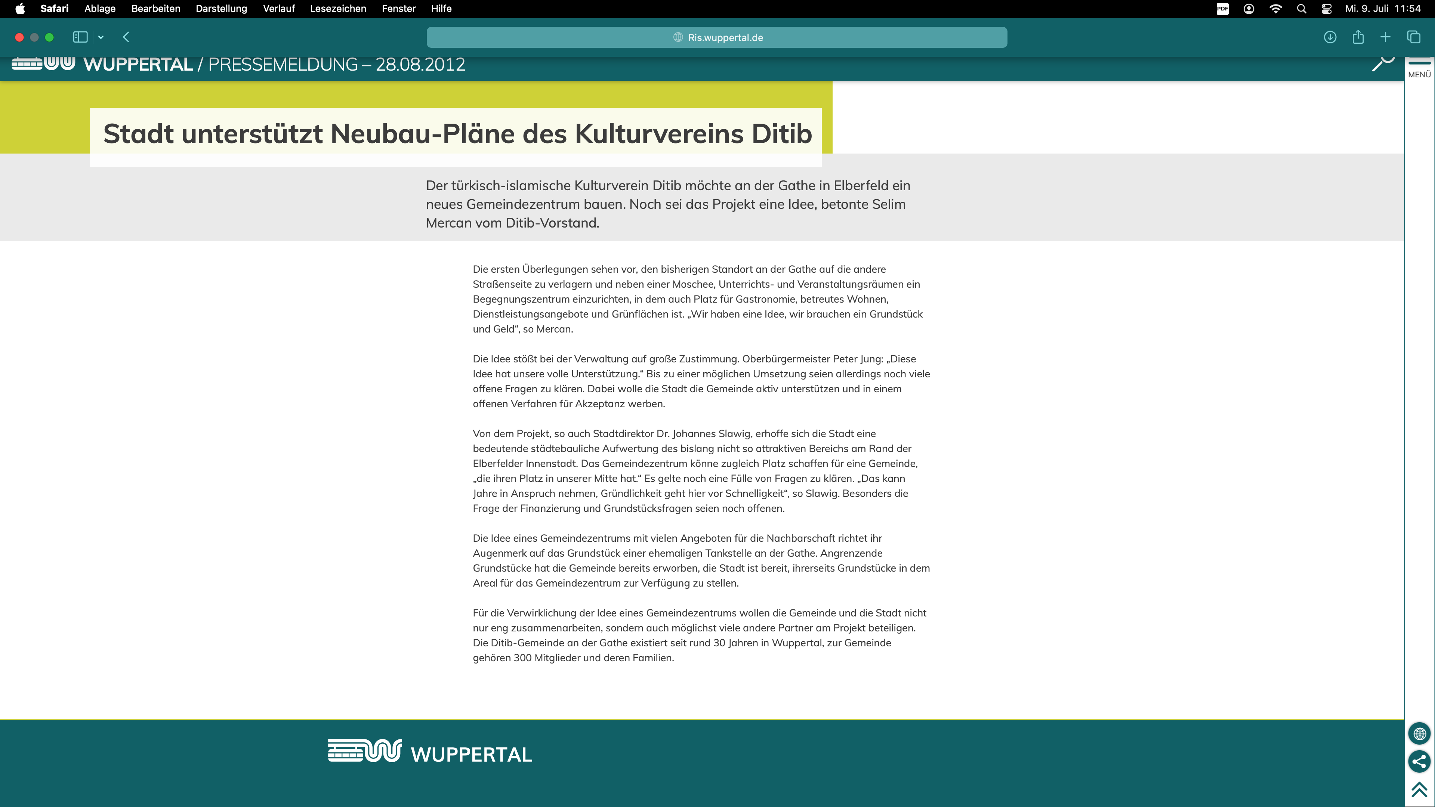1435x807 pixels.
Task: Open the Safari share button
Action: click(1358, 37)
